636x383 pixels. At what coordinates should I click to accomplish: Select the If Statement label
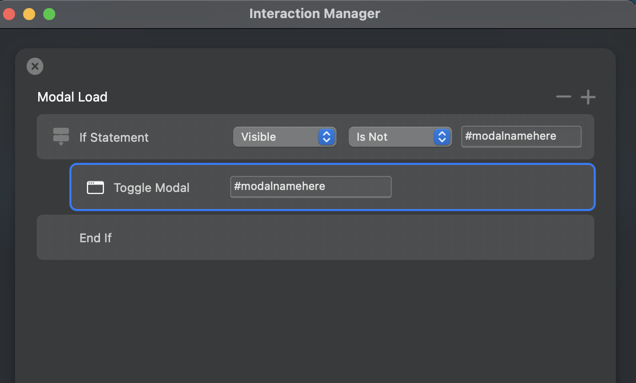coord(114,137)
